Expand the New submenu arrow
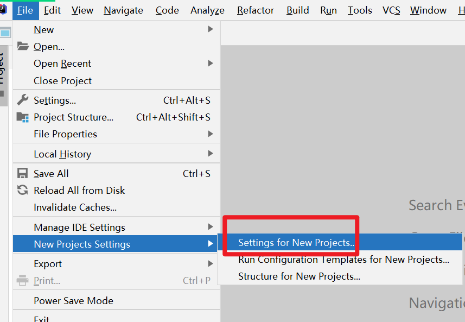The height and width of the screenshot is (322, 465). coord(211,29)
